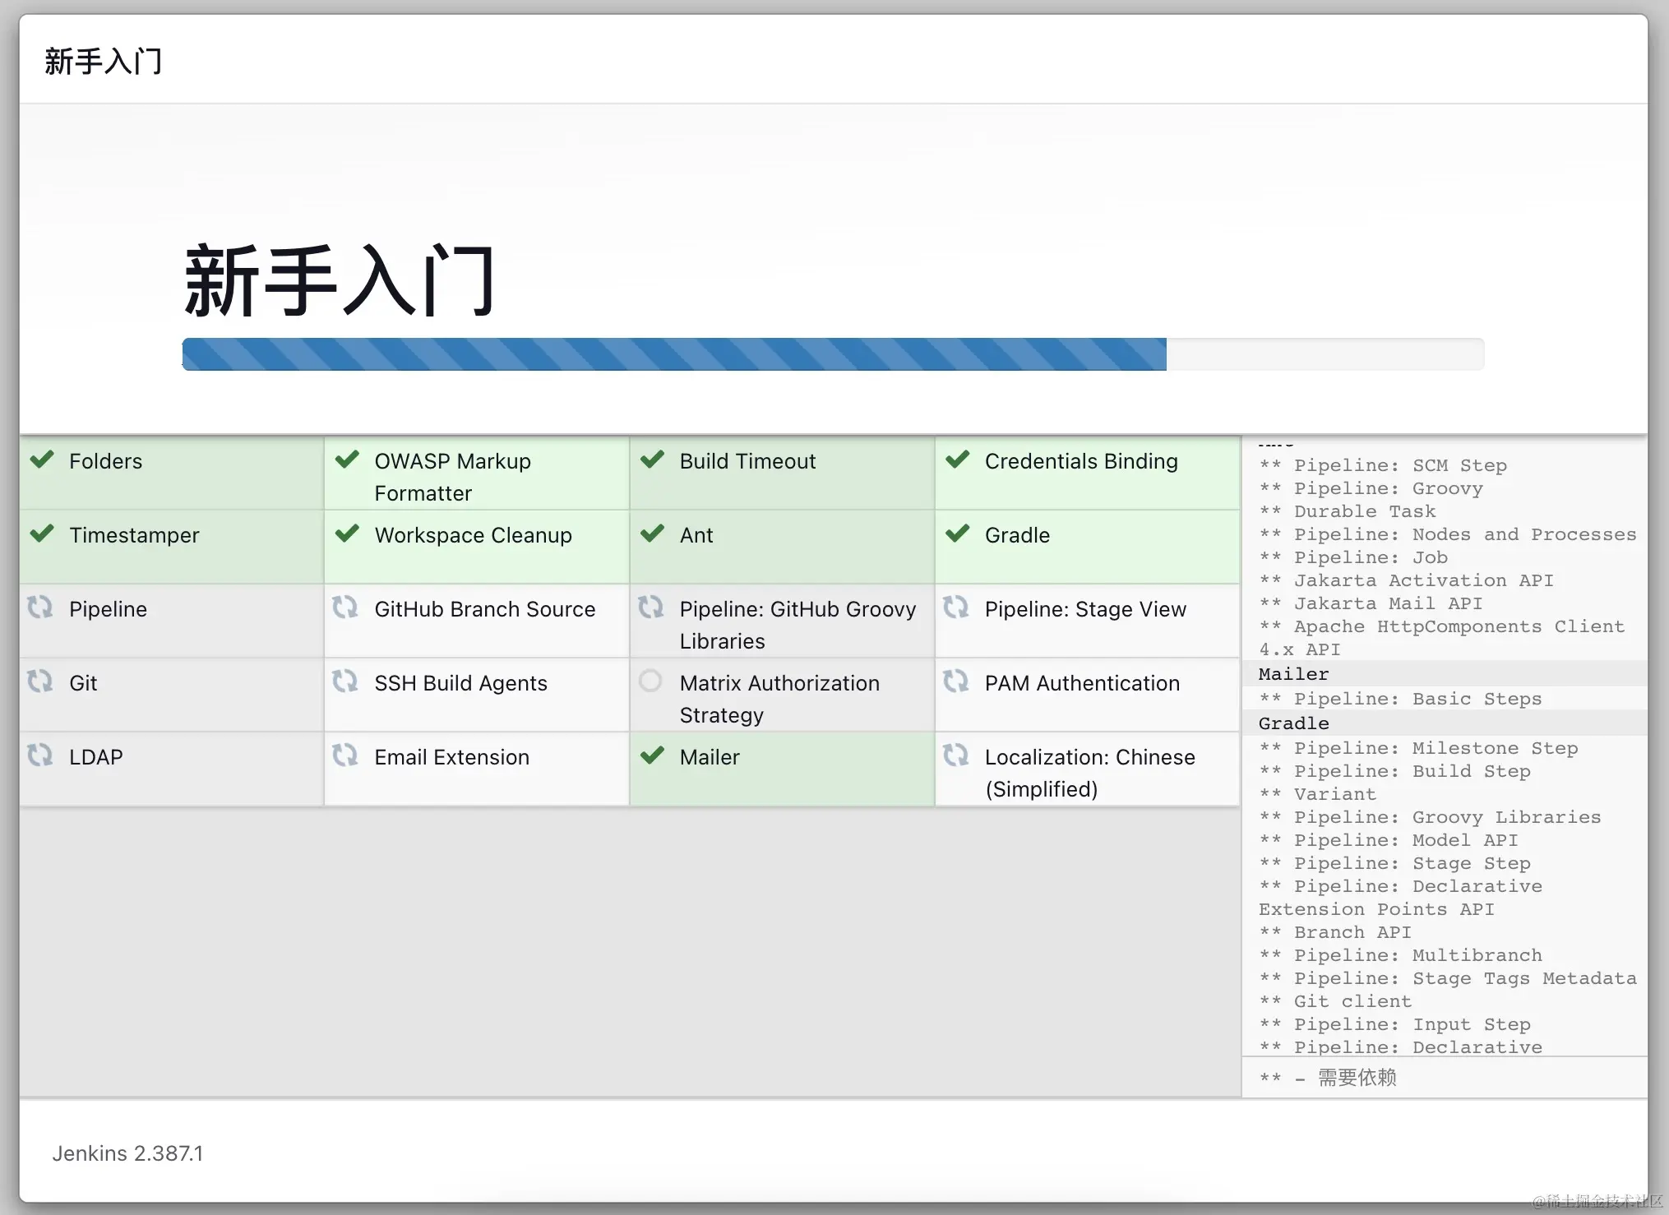Click the Credentials Binding label
The image size is (1669, 1215).
[1081, 461]
